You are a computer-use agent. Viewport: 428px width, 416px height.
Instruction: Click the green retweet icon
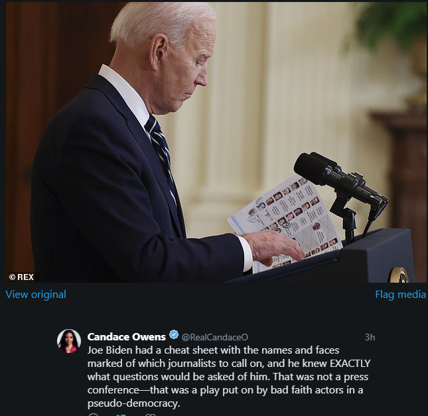[x=121, y=415]
